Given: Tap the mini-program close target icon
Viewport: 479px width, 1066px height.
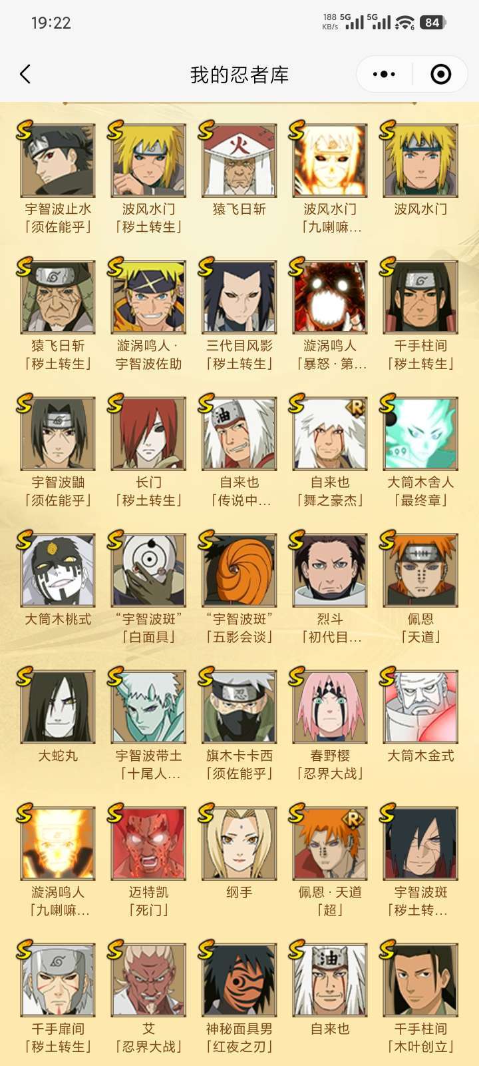Looking at the screenshot, I should (440, 74).
